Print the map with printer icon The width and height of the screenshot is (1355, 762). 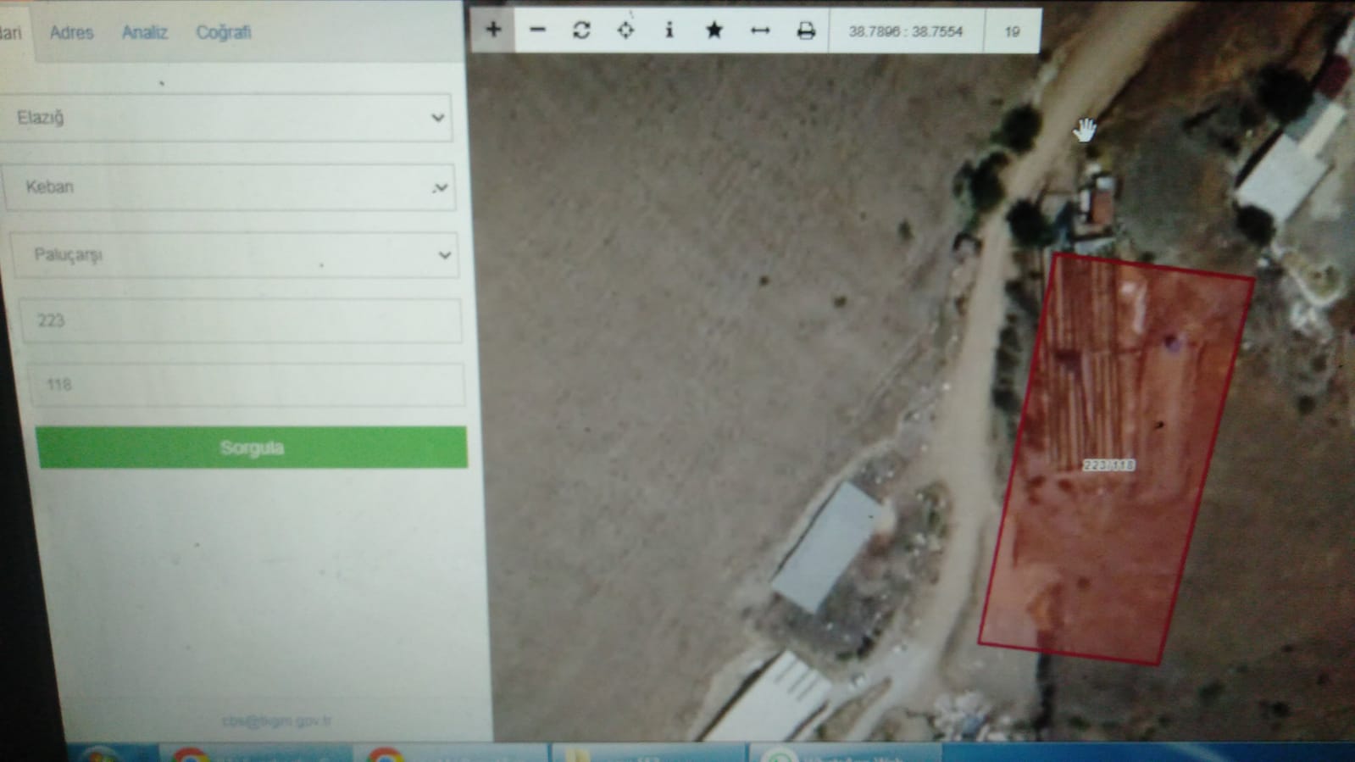[806, 31]
